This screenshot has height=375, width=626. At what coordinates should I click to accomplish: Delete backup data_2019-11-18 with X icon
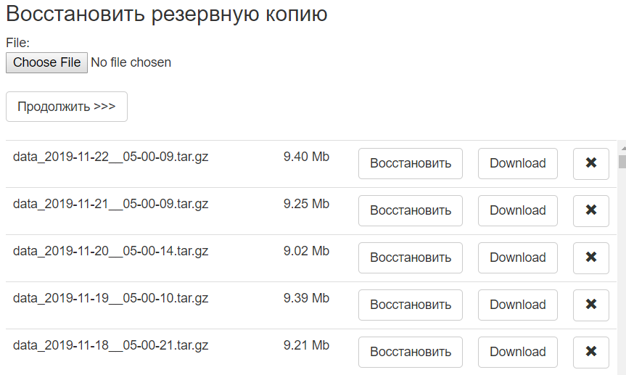click(x=590, y=352)
